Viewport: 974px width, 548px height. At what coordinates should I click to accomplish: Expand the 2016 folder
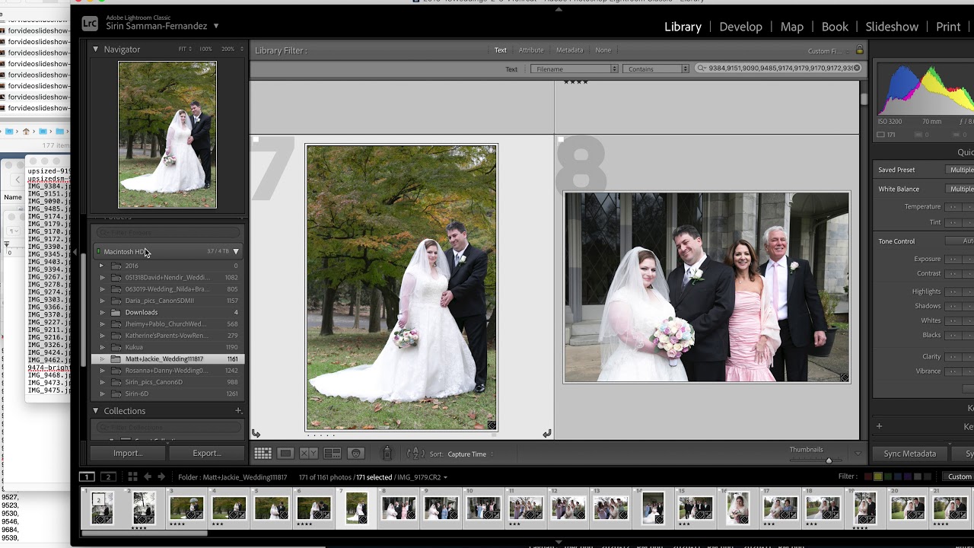(102, 266)
